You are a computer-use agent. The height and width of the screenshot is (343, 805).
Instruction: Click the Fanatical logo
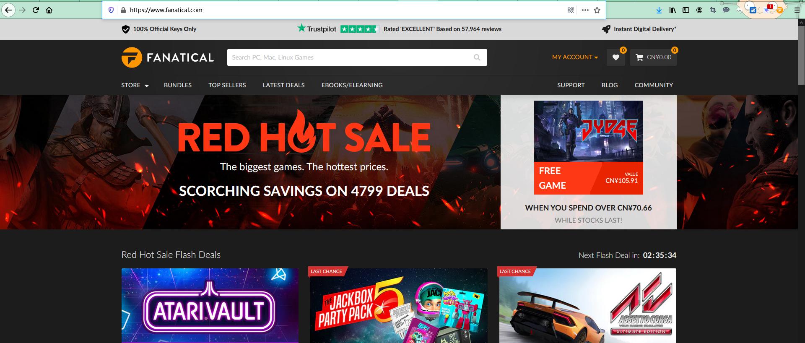pyautogui.click(x=168, y=57)
